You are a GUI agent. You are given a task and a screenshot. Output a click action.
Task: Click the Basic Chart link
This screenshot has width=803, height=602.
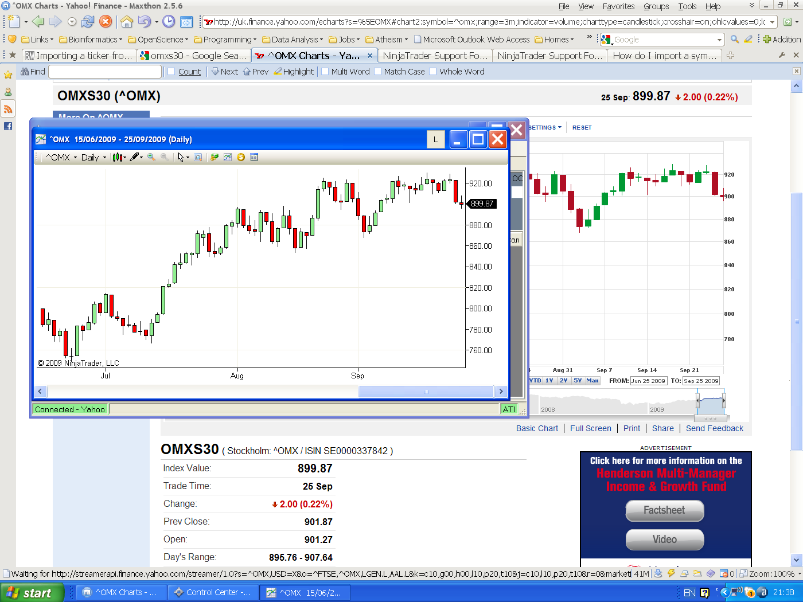537,428
